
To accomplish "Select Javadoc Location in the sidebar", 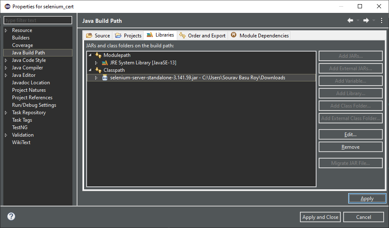I will tap(31, 83).
